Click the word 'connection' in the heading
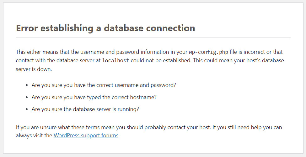 pos(170,28)
